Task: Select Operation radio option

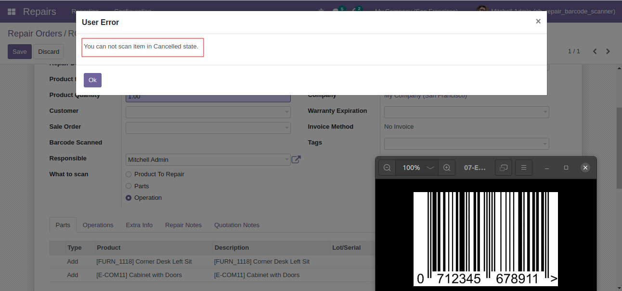Action: (129, 198)
